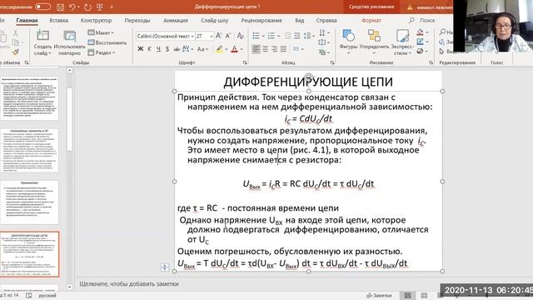The height and width of the screenshot is (300, 533).
Task: Open the Анимация ribbon tab
Action: pos(176,20)
